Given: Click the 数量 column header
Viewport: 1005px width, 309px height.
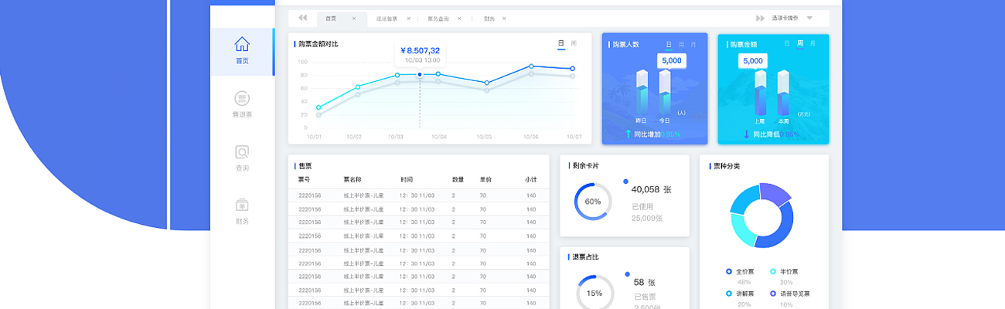Looking at the screenshot, I should (x=458, y=179).
